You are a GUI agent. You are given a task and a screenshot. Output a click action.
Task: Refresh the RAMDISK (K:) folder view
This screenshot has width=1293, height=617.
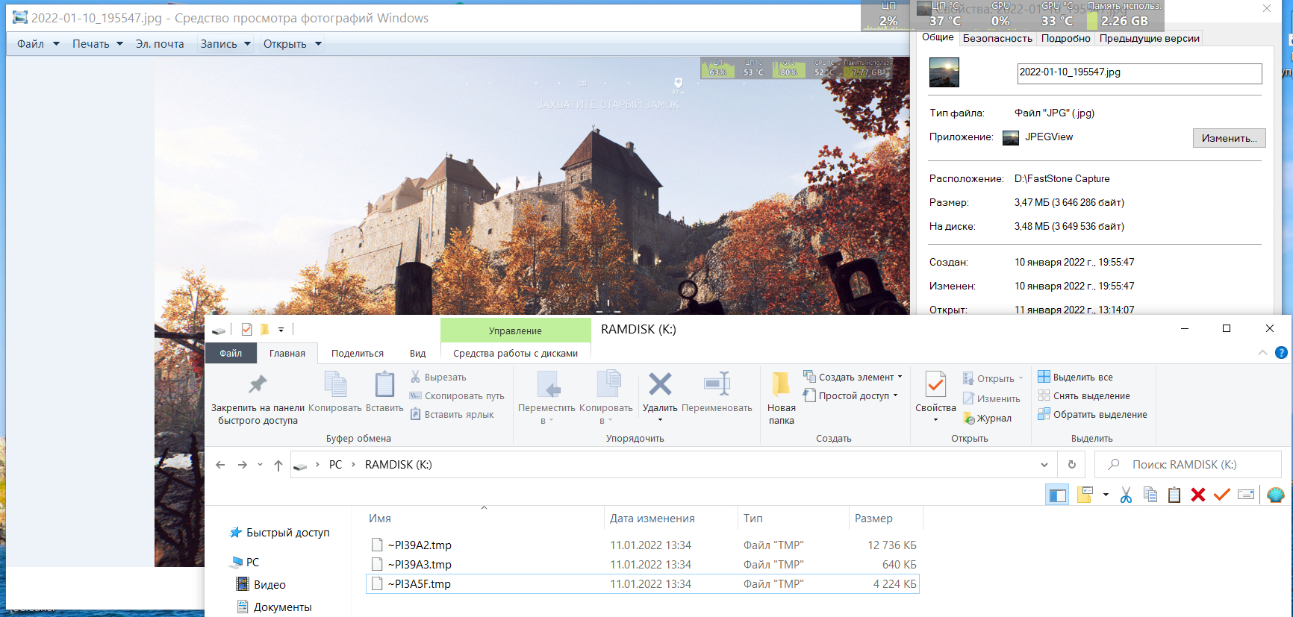(x=1072, y=465)
